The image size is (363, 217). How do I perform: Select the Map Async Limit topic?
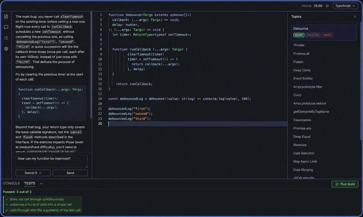(x=305, y=161)
